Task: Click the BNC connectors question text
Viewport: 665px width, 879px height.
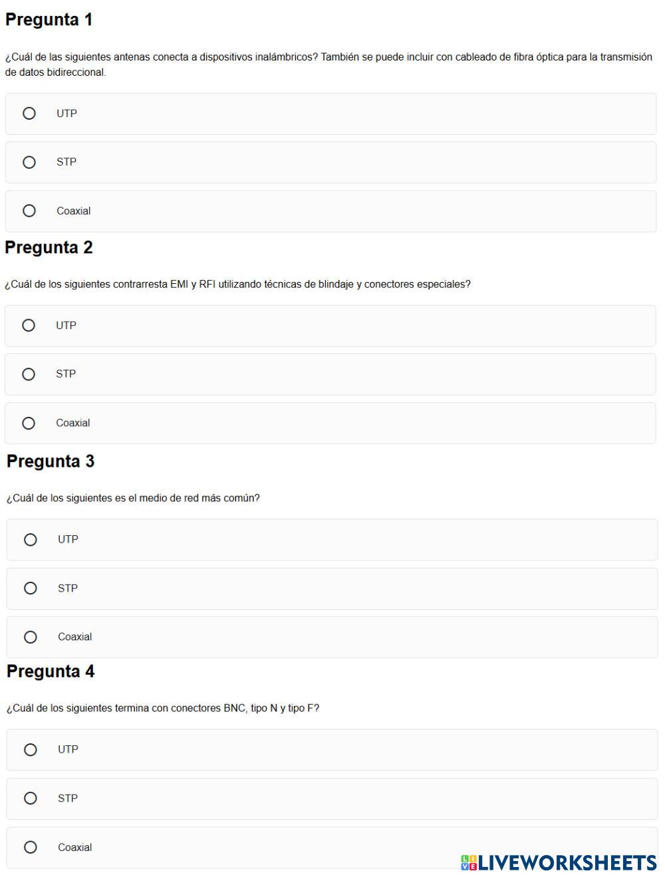Action: click(163, 708)
